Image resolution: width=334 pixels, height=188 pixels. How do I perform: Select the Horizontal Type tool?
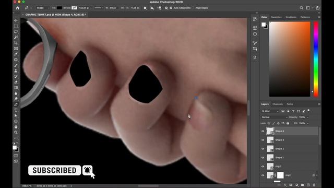click(x=16, y=110)
